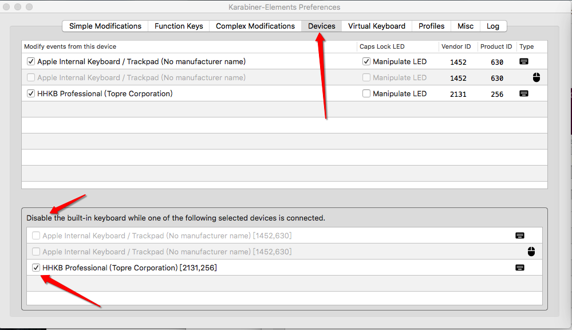Switch to the Function Keys tab
The height and width of the screenshot is (330, 572).
click(179, 26)
